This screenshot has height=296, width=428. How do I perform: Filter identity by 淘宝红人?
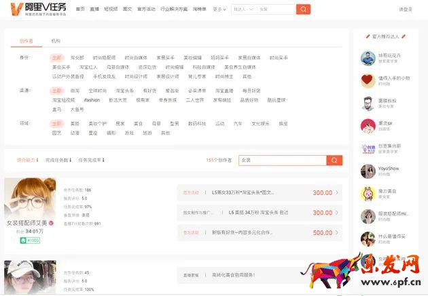point(88,67)
